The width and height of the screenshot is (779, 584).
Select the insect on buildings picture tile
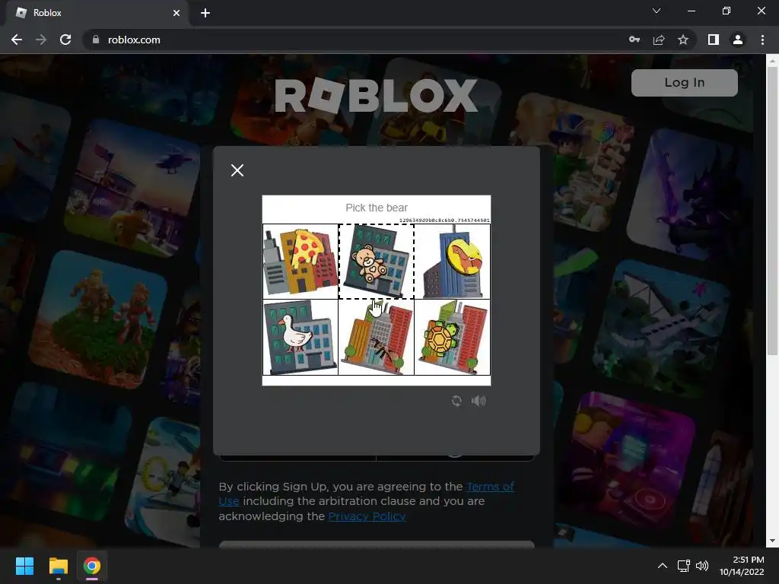(376, 337)
